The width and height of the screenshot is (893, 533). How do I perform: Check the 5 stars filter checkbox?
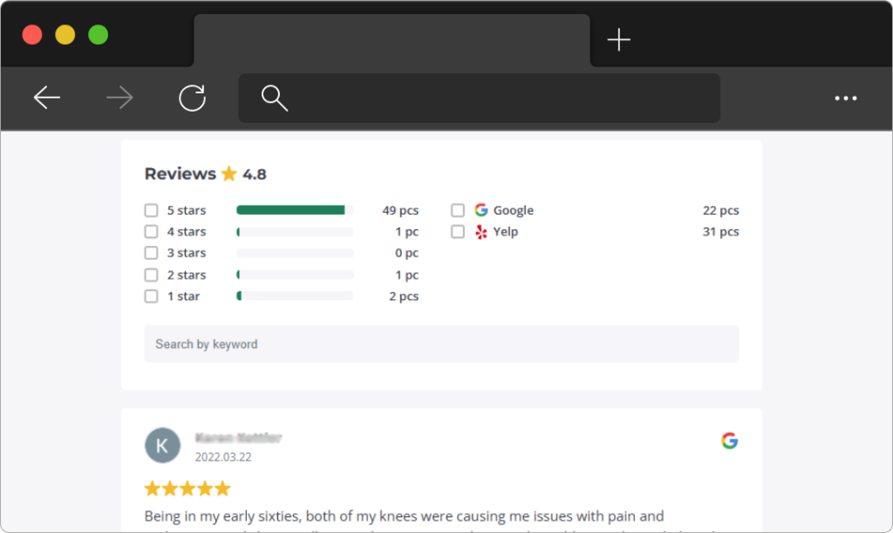(151, 210)
